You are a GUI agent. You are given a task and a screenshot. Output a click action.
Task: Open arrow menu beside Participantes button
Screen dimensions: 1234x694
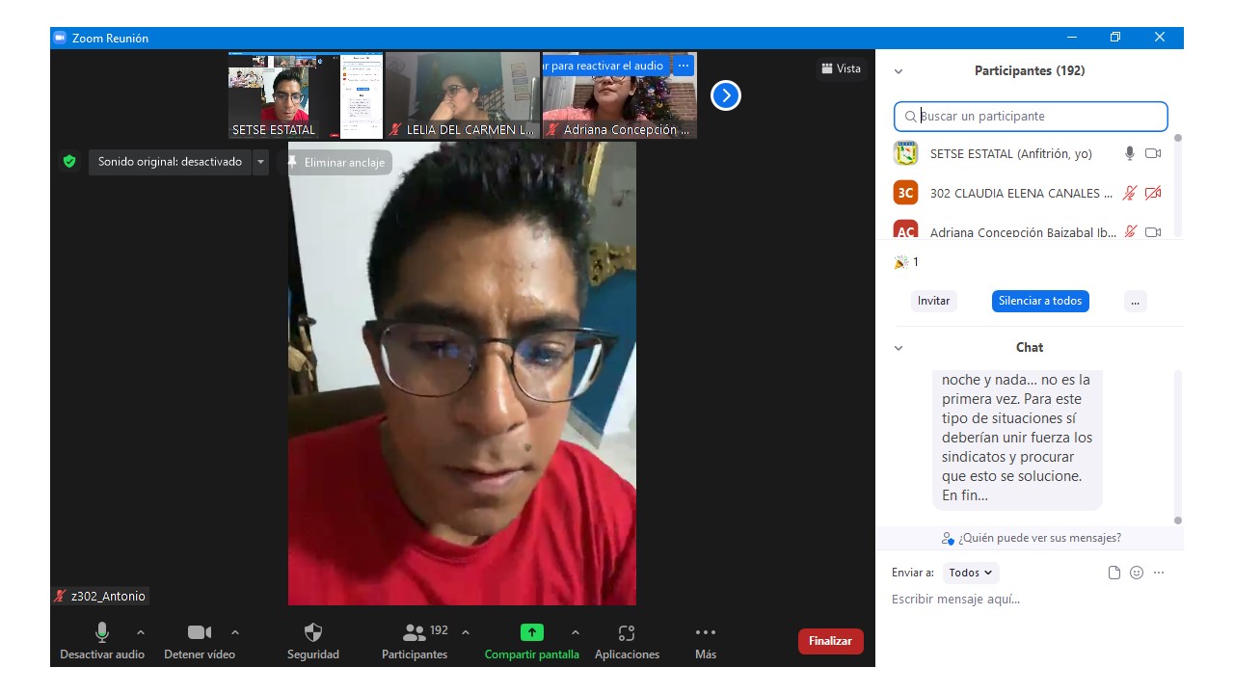coord(466,632)
